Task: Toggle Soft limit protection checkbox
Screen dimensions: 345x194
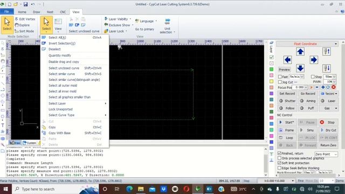Action: pyautogui.click(x=279, y=163)
